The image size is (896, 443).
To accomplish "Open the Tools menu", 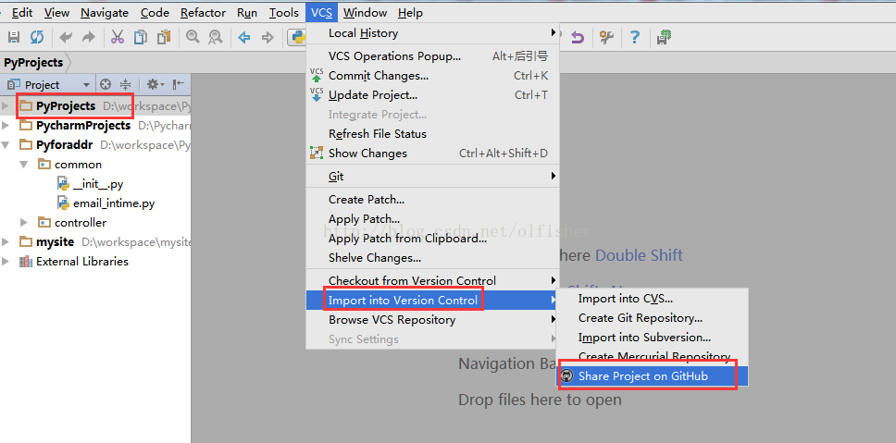I will click(284, 13).
